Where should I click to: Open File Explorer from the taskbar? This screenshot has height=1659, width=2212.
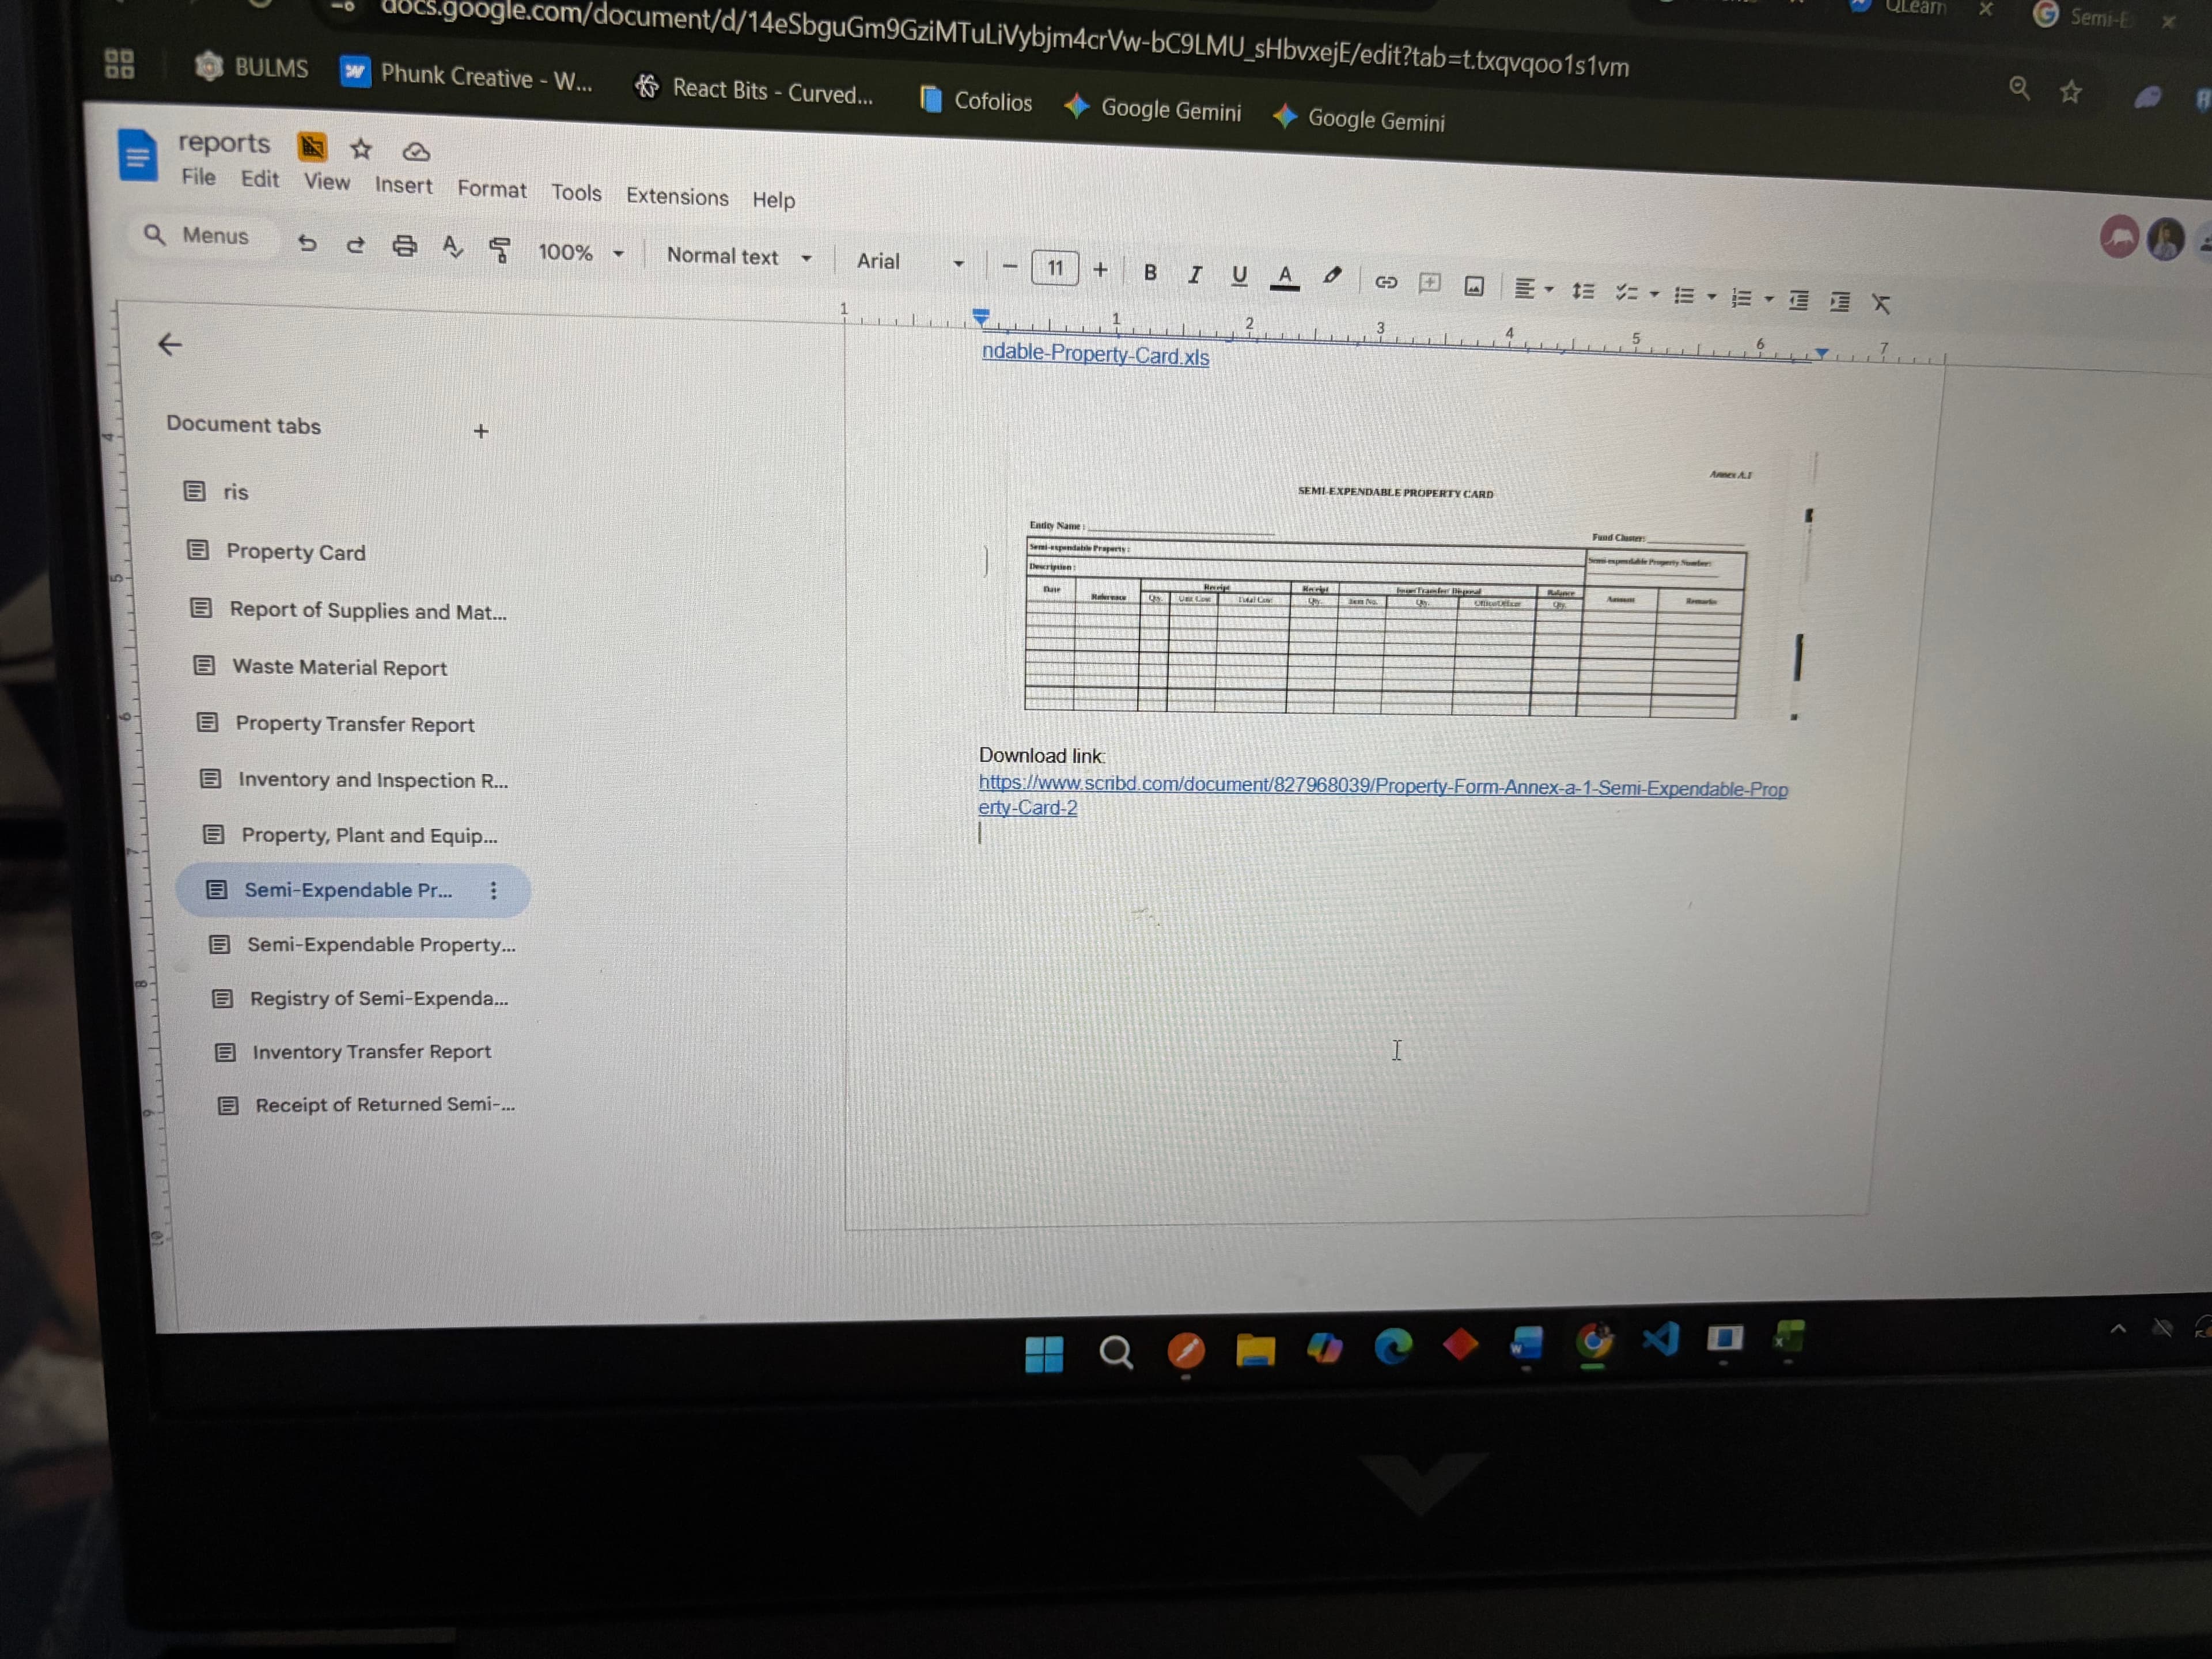(x=1255, y=1351)
